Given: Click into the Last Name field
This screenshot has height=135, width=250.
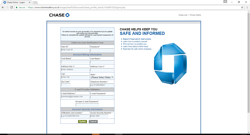Looking at the screenshot, I should [x=102, y=62].
